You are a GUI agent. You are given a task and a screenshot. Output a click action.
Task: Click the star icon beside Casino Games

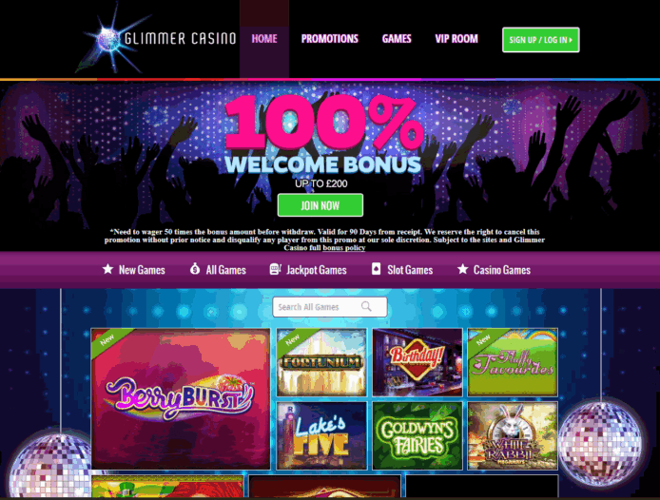pos(462,269)
